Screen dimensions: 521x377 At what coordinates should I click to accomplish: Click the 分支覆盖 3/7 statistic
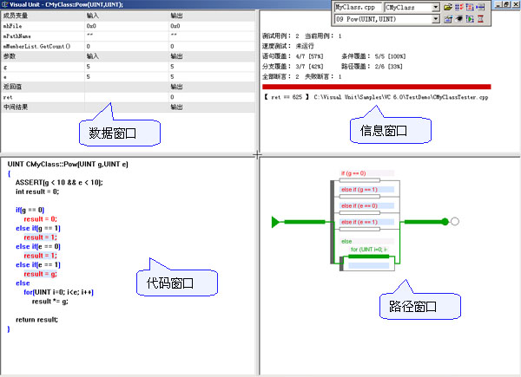[293, 67]
